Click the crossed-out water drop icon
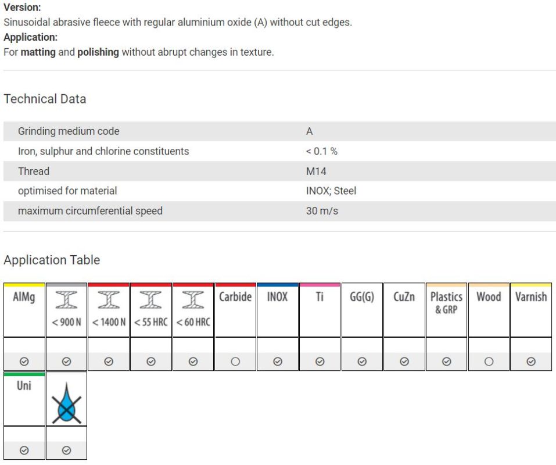556x465 pixels. tap(66, 403)
